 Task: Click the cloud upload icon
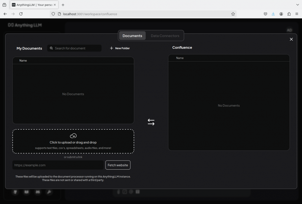[73, 136]
